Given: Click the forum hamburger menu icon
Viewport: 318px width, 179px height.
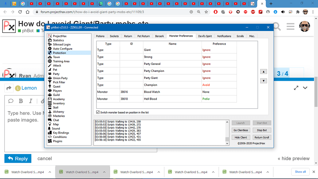Looking at the screenshot, I should (290, 26).
